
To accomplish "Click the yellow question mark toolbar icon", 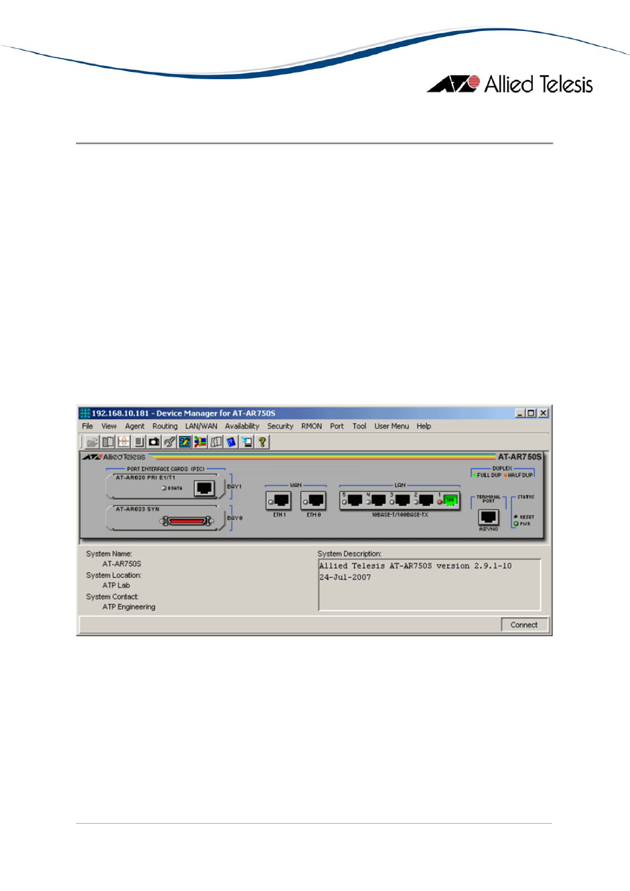I will pyautogui.click(x=262, y=442).
